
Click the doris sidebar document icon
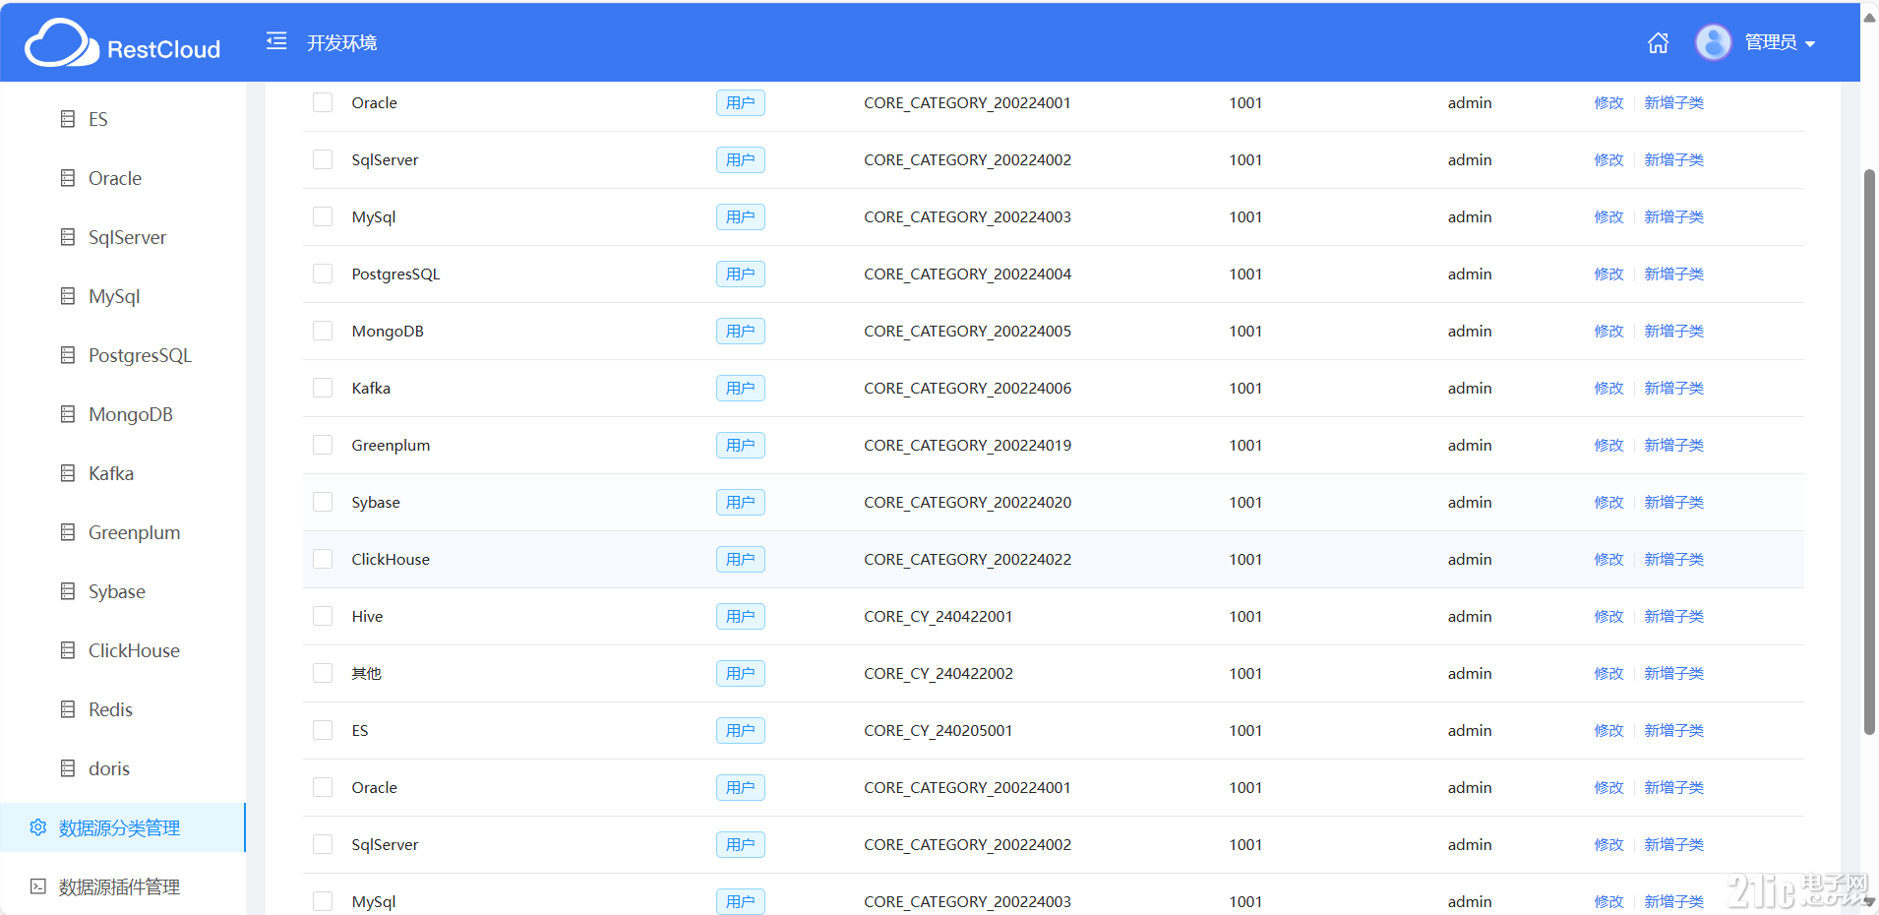(68, 768)
